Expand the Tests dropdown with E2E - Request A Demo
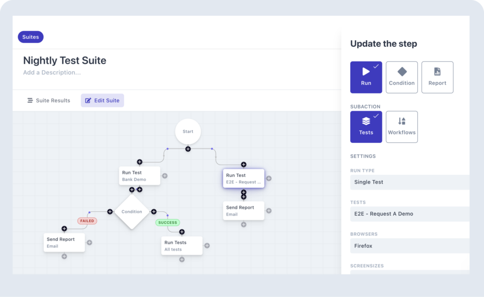Image resolution: width=484 pixels, height=297 pixels. pos(409,214)
